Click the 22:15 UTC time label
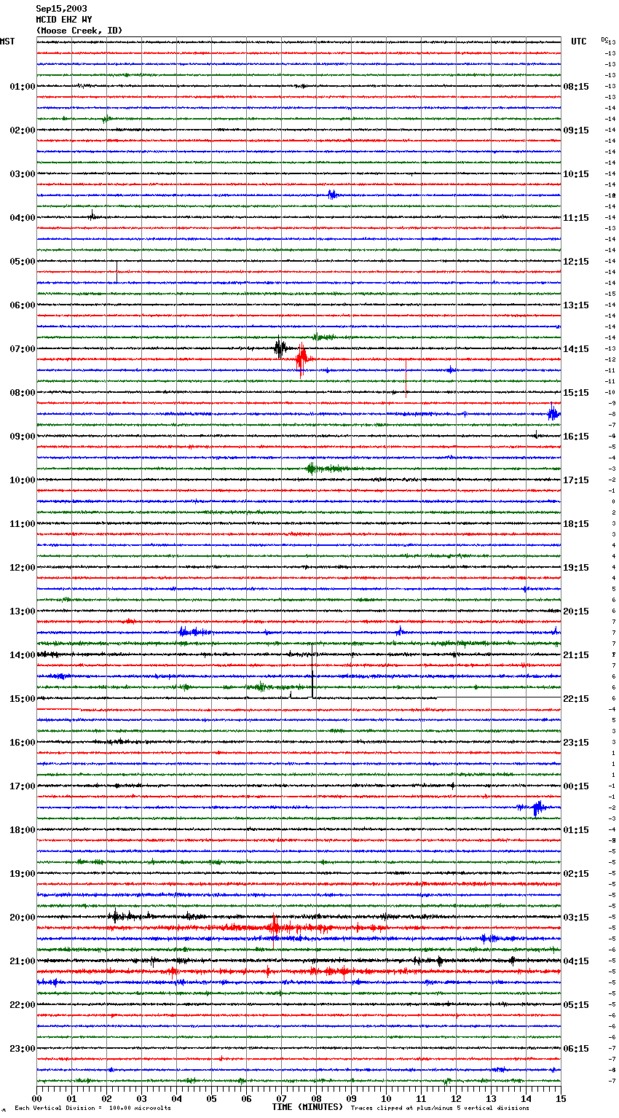The height and width of the screenshot is (1118, 619). (x=576, y=699)
